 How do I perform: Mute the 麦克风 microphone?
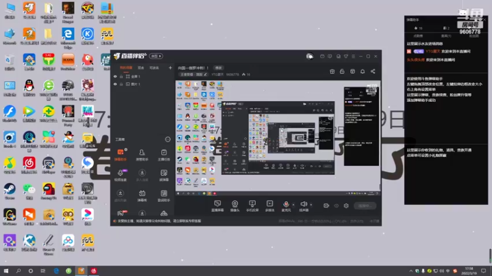pyautogui.click(x=286, y=206)
